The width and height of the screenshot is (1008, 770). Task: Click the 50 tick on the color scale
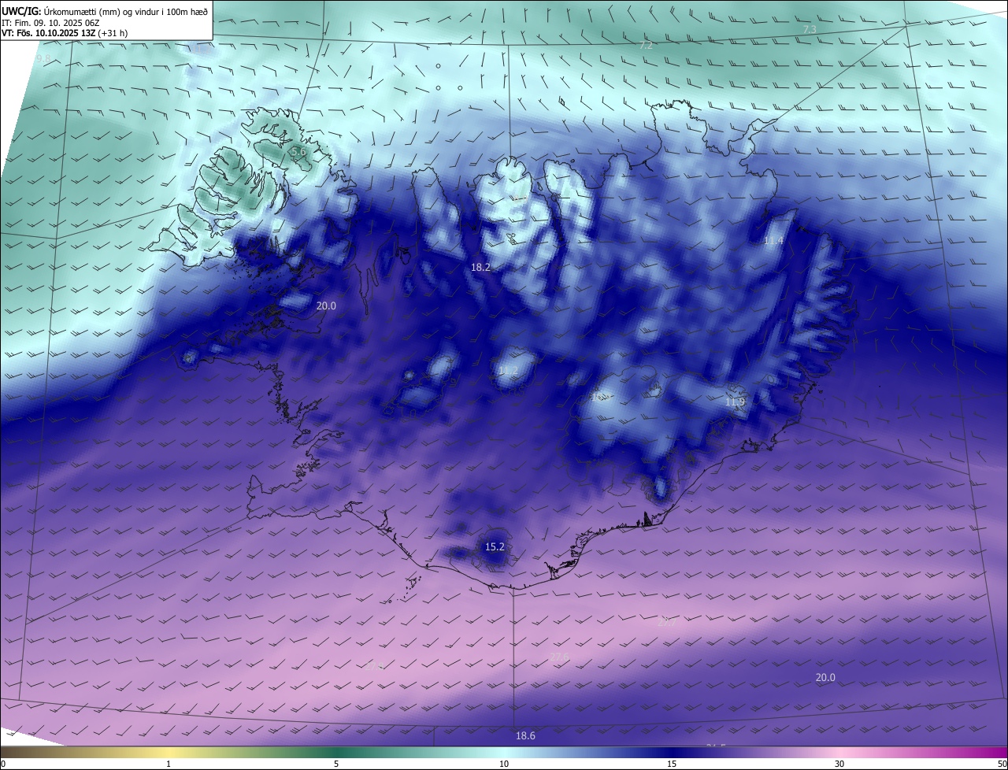[x=1002, y=764]
